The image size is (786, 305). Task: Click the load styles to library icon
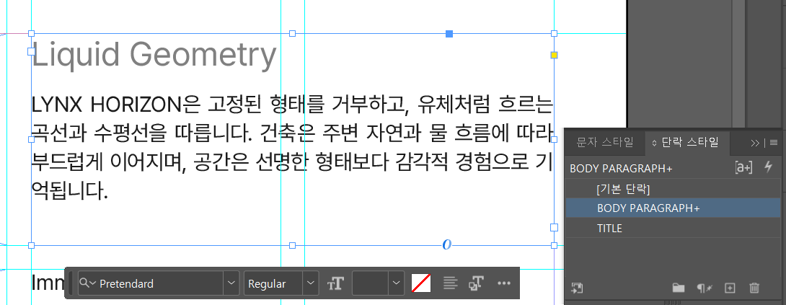coord(577,288)
